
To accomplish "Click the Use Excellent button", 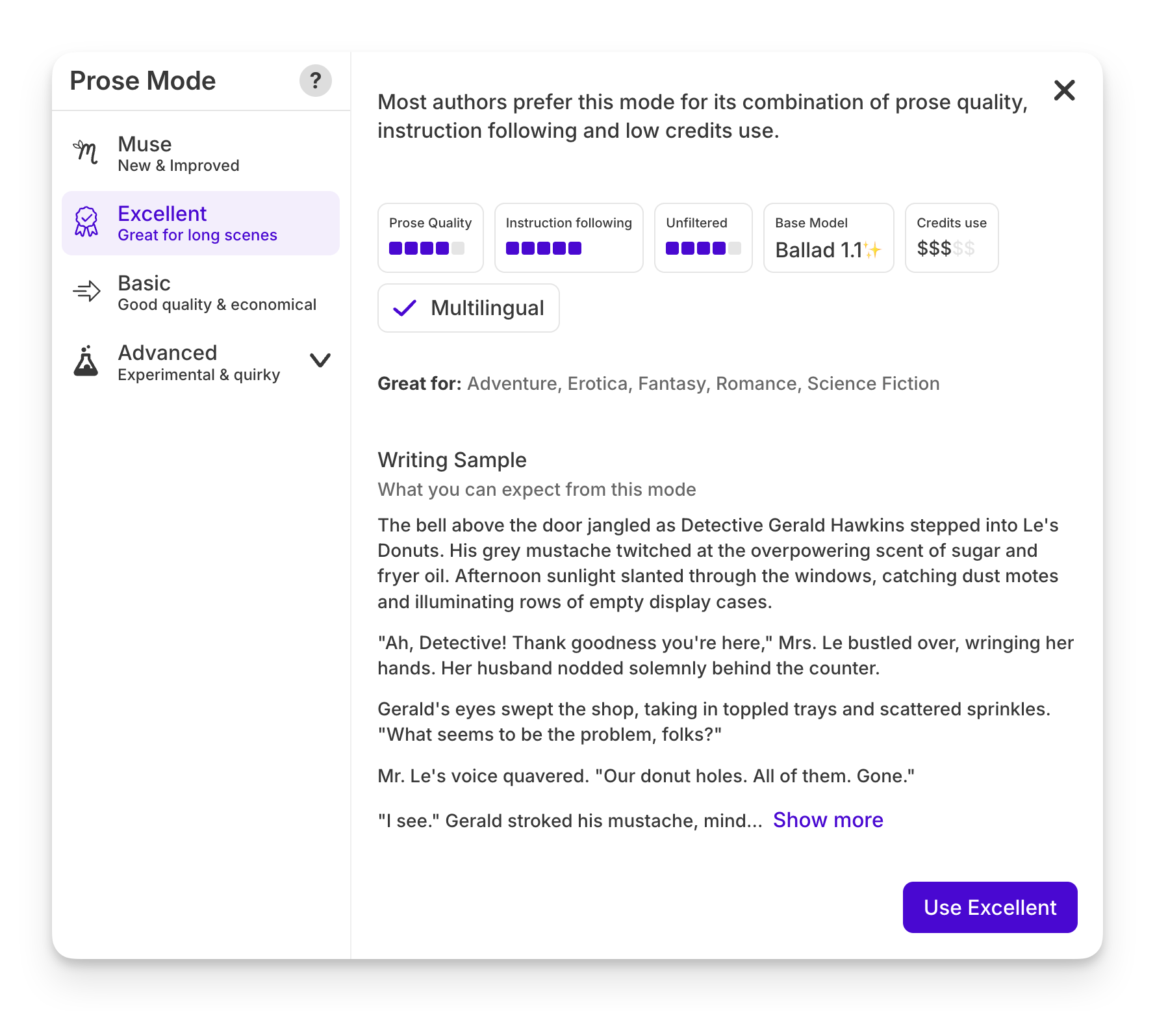I will click(x=990, y=907).
